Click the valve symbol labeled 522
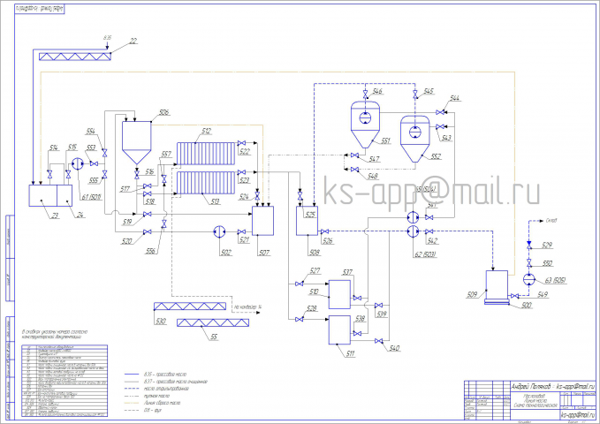This screenshot has width=600, height=424. [x=241, y=143]
